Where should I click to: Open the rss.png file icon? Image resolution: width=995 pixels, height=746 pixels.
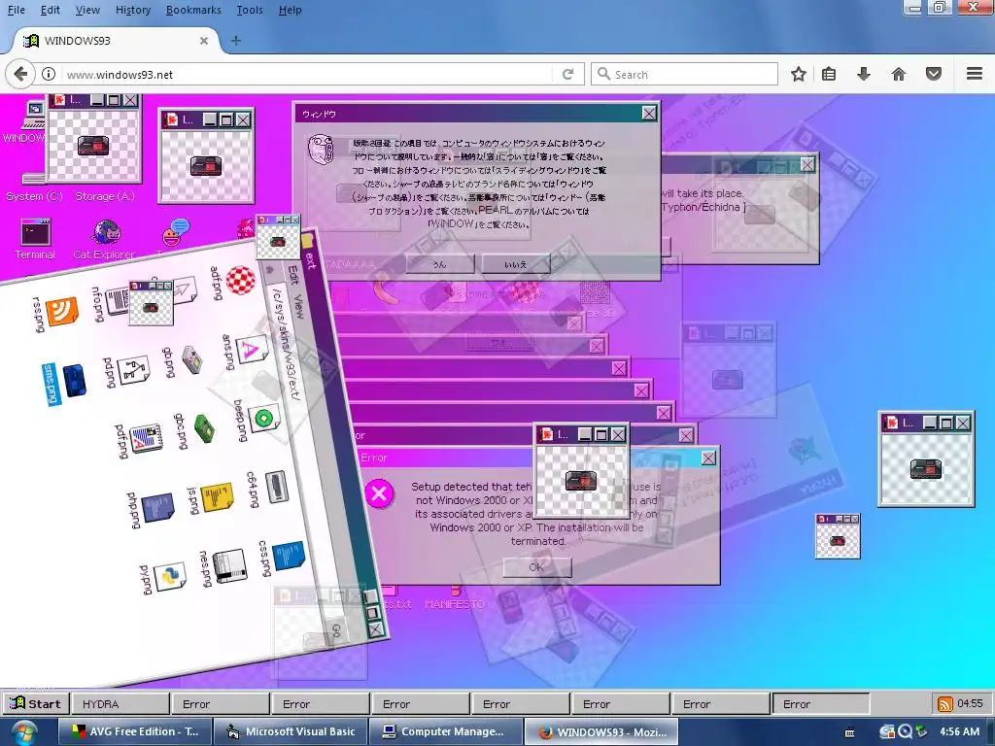click(62, 311)
